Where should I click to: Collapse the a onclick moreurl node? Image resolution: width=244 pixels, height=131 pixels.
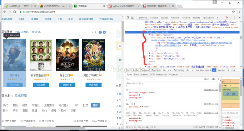[x=152, y=38]
